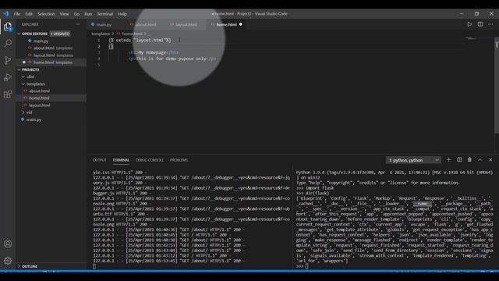Click templates in the breadcrumb path

101,34
